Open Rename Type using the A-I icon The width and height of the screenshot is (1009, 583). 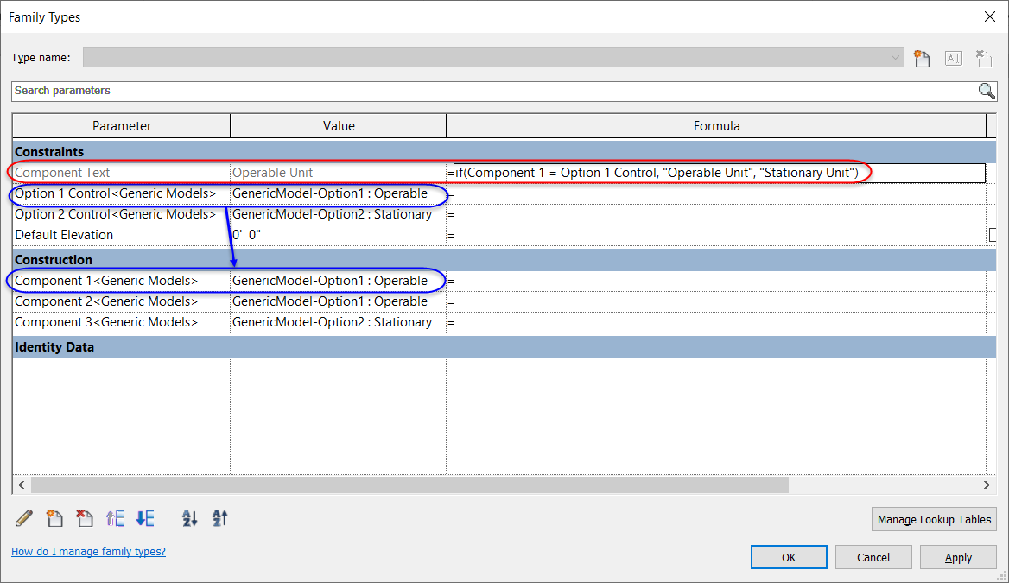(x=953, y=58)
